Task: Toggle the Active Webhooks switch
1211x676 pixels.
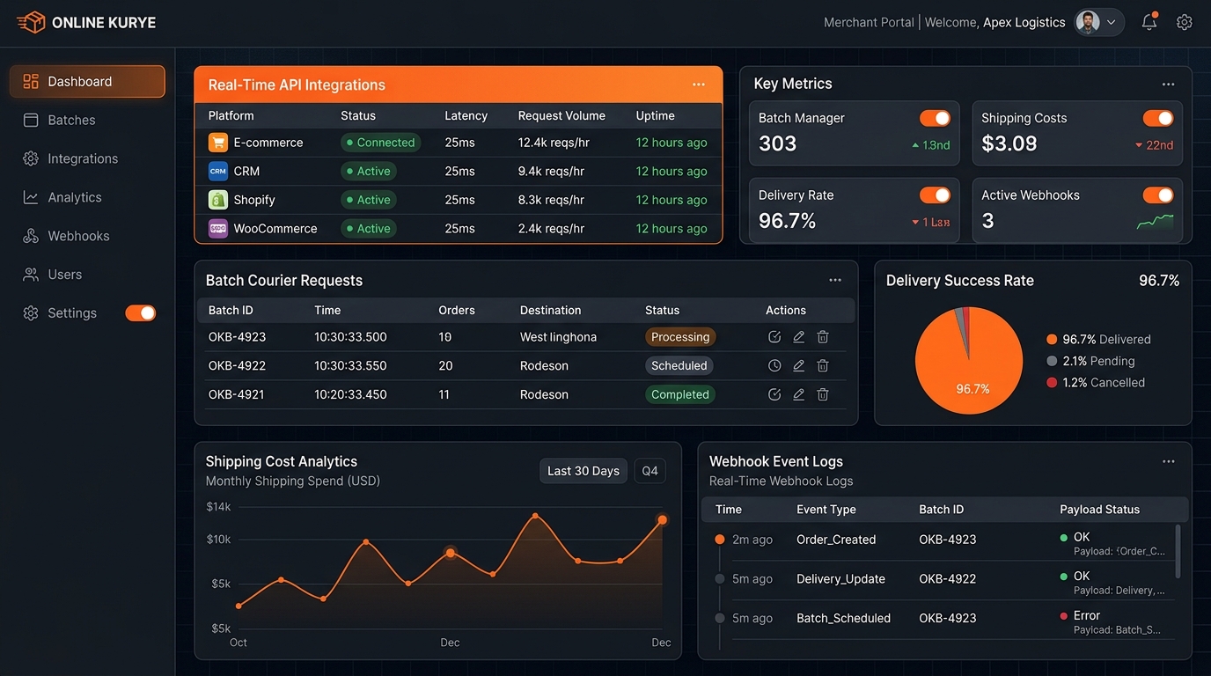Action: (1158, 195)
